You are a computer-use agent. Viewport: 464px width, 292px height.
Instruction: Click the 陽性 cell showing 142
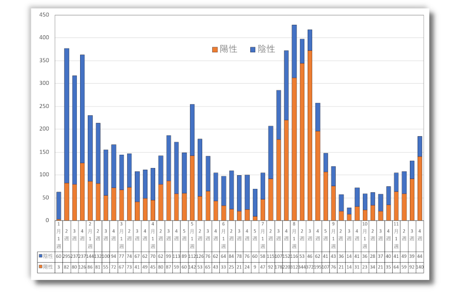[x=192, y=267]
